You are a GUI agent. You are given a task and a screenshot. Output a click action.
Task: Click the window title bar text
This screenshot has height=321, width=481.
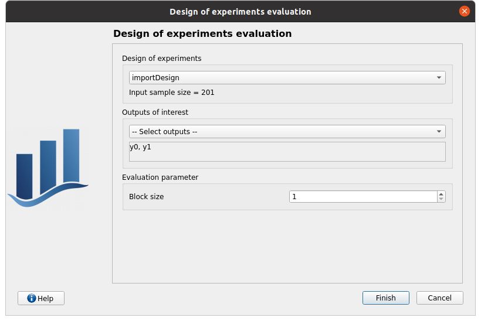point(240,12)
